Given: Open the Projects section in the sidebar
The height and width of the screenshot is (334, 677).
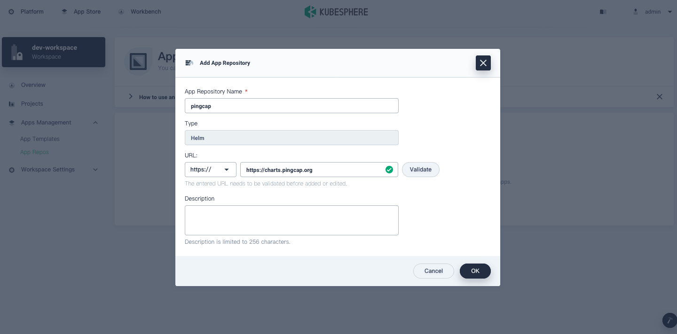Looking at the screenshot, I should click(x=32, y=104).
